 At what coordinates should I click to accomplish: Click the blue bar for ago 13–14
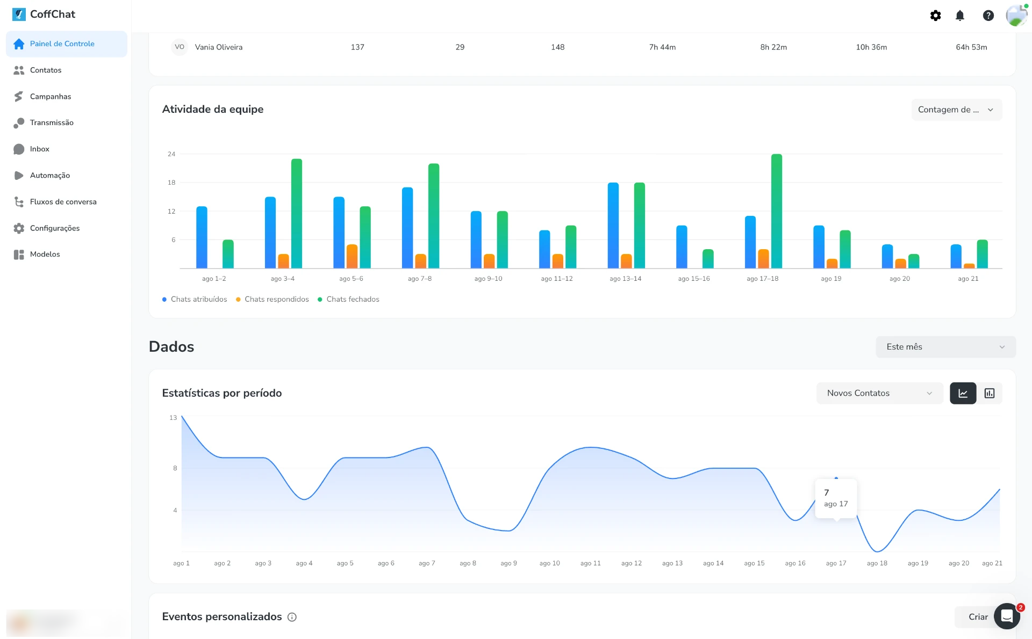[x=613, y=226]
